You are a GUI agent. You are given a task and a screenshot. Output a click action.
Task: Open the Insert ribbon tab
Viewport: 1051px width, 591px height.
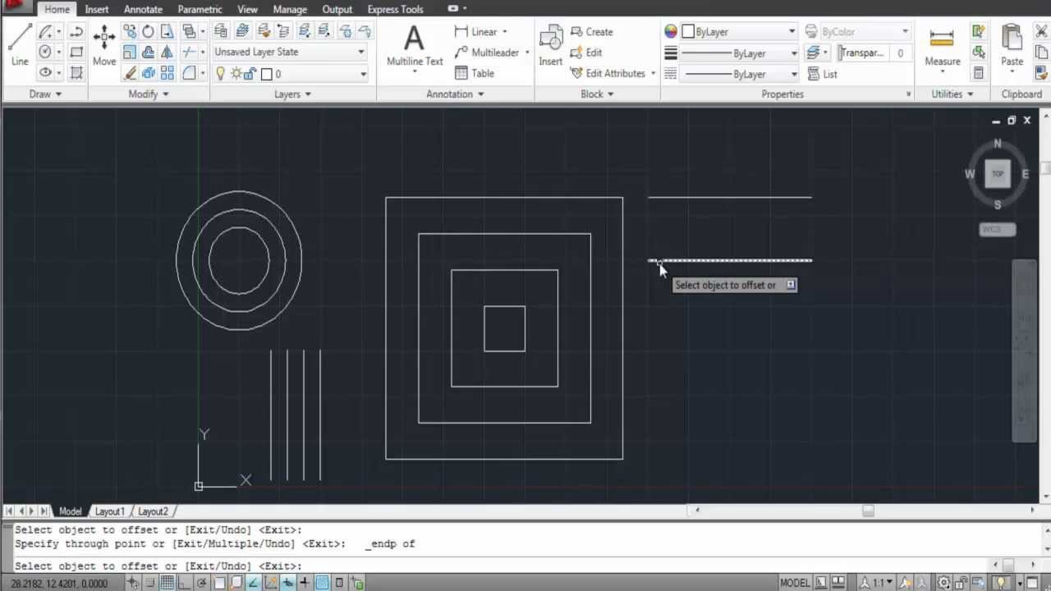tap(96, 9)
